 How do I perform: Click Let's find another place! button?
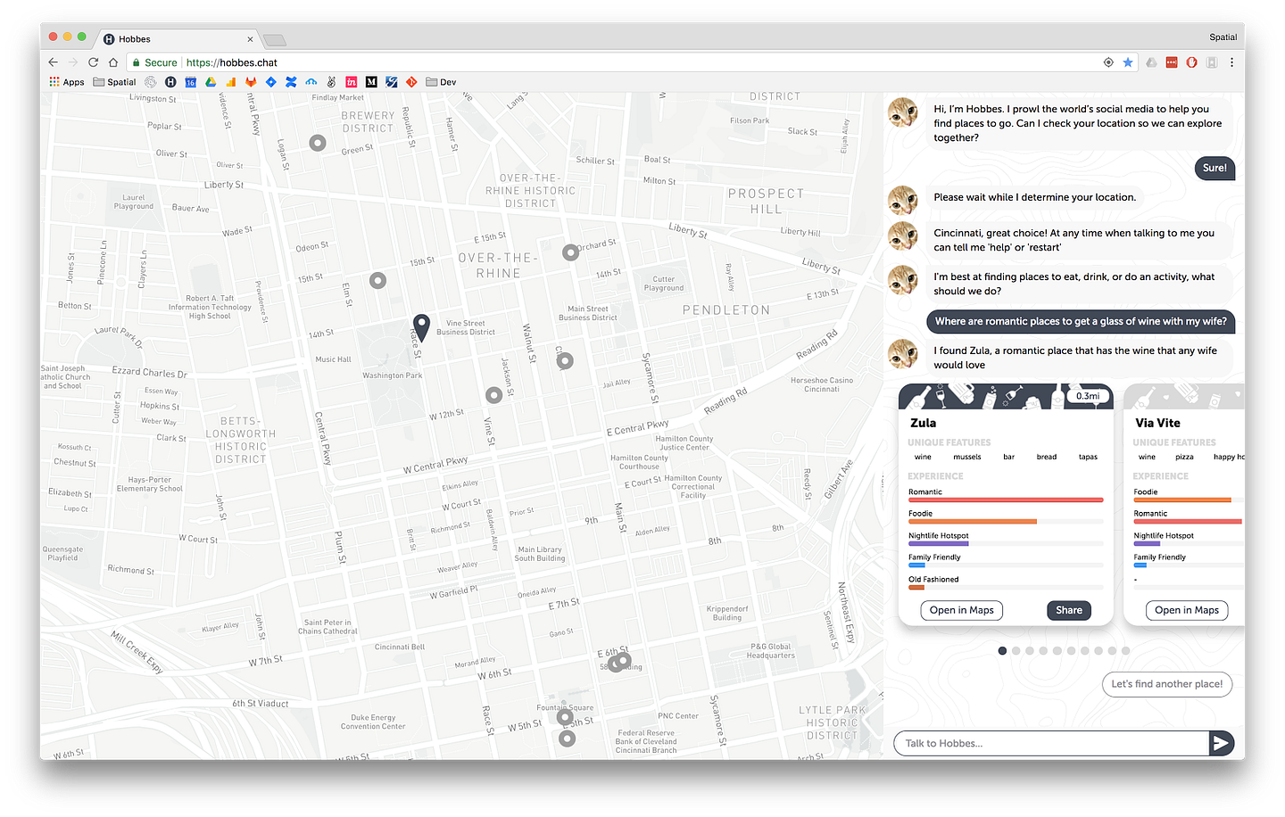pyautogui.click(x=1167, y=684)
